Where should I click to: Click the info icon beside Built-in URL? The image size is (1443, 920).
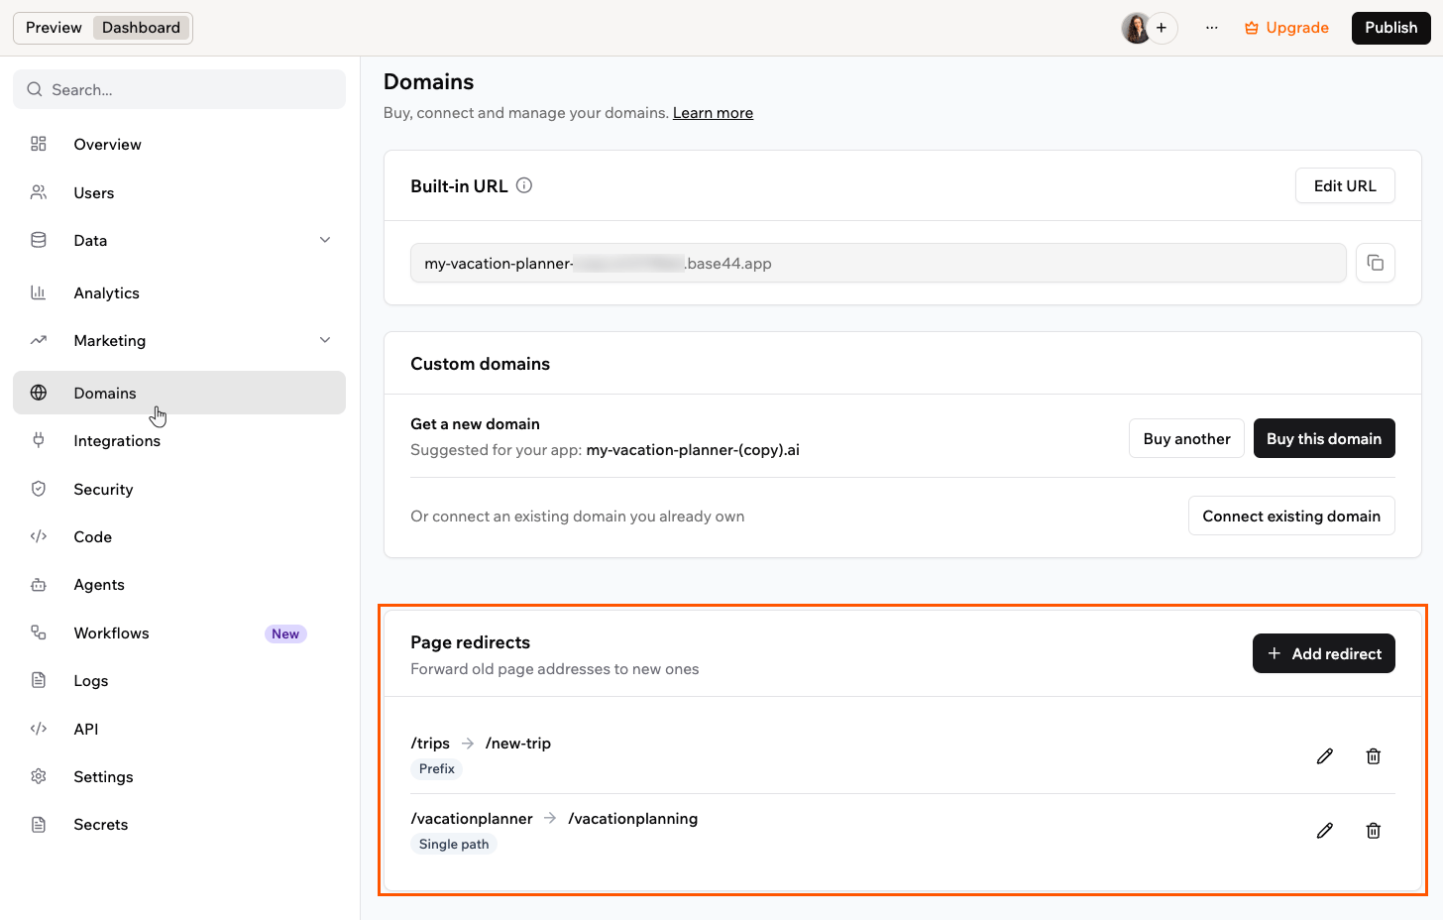coord(524,185)
